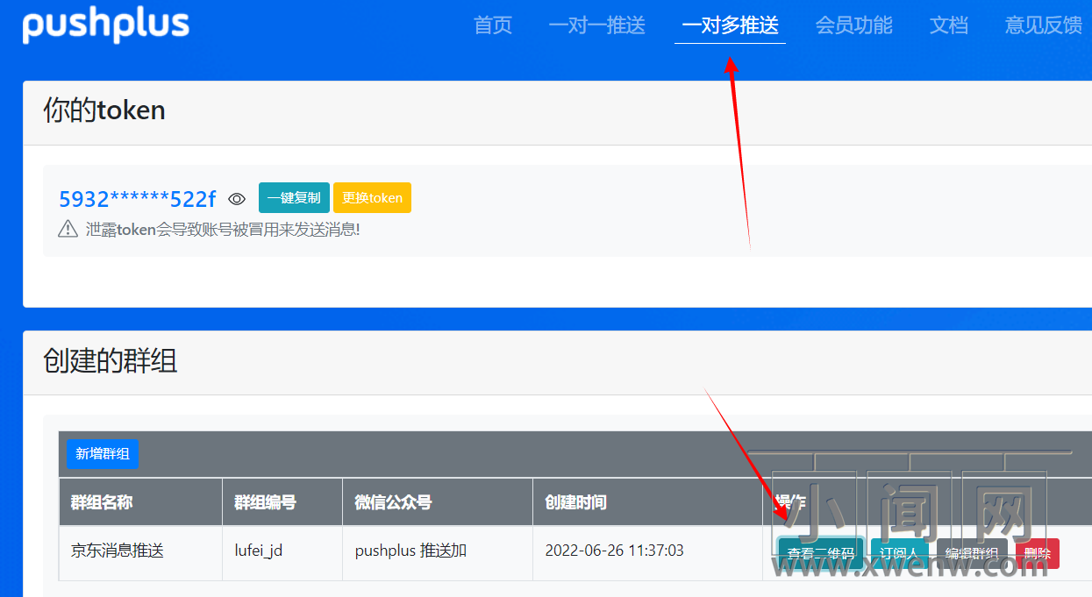Delete the 京东消息推送 group with 删除
This screenshot has height=597, width=1092.
(x=1038, y=553)
